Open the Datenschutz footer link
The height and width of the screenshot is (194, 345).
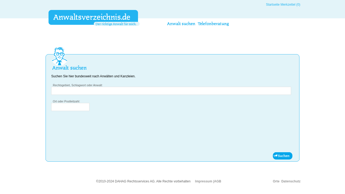click(291, 181)
